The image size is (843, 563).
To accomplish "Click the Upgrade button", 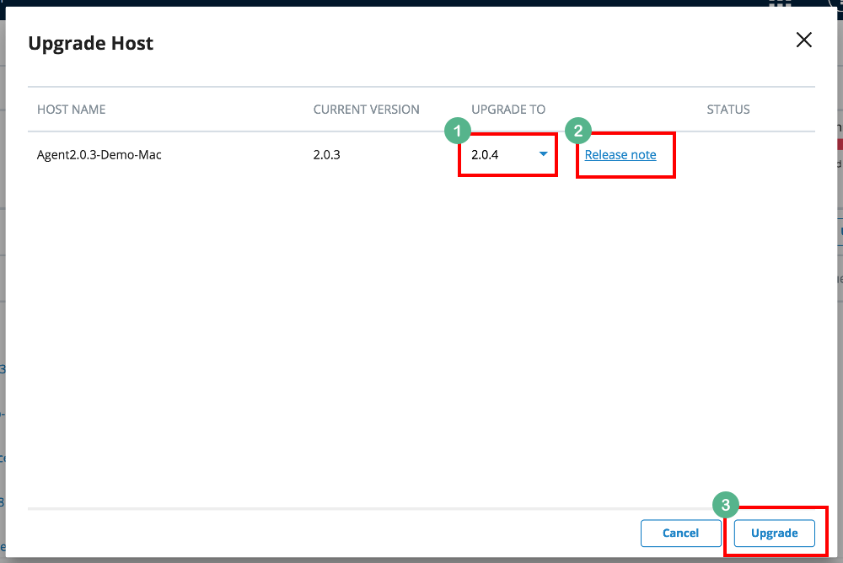I will [774, 533].
